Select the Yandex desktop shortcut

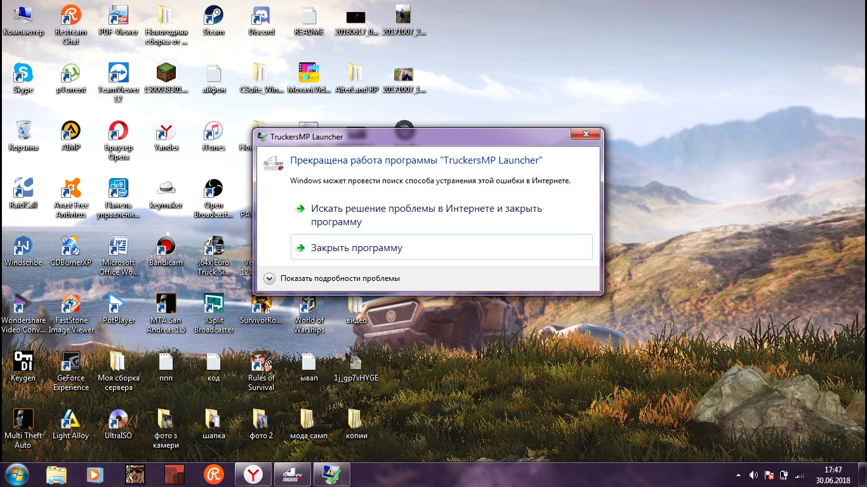pos(166,136)
